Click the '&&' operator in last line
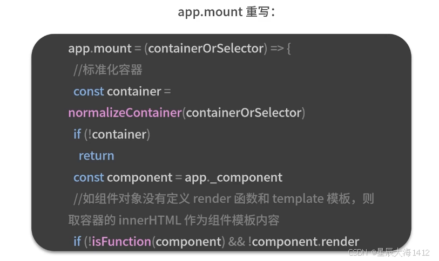The width and height of the screenshot is (439, 261). click(x=237, y=242)
